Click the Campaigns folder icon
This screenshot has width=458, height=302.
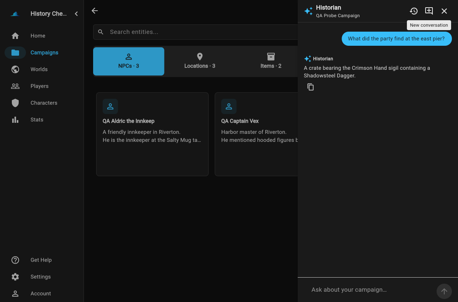coord(15,53)
